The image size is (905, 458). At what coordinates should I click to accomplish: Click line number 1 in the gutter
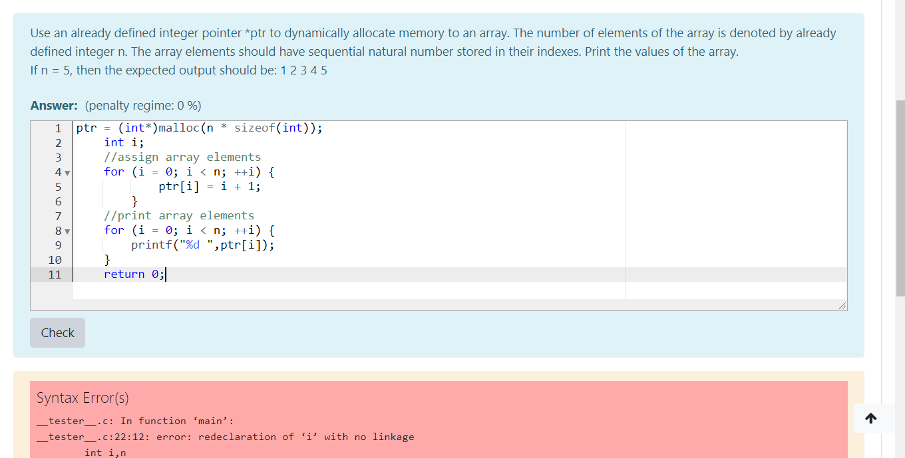coord(58,128)
